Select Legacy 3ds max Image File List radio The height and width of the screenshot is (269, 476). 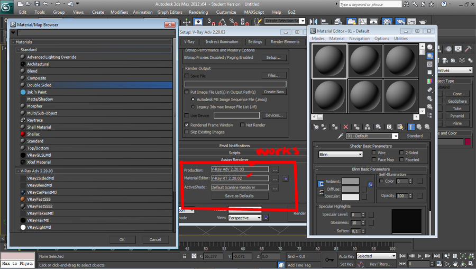(x=193, y=106)
